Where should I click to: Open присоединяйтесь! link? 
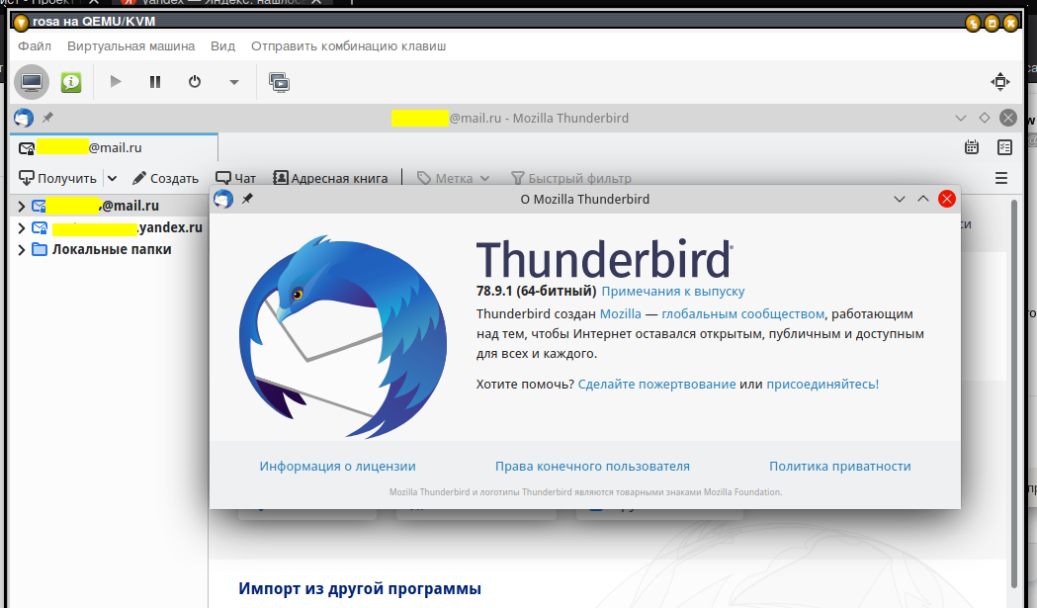click(x=822, y=384)
